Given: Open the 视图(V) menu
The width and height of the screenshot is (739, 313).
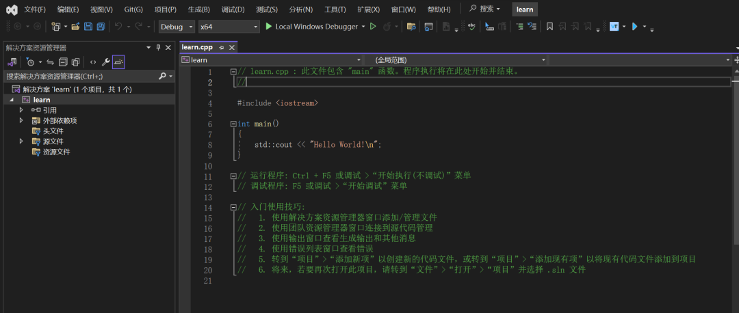Looking at the screenshot, I should [x=101, y=10].
